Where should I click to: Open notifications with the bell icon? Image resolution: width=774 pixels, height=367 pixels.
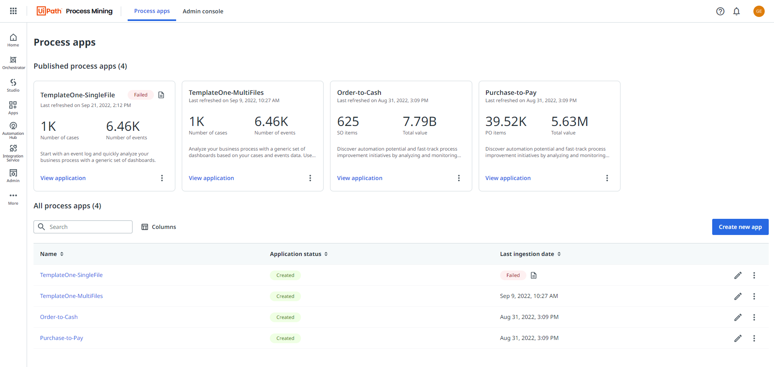tap(736, 11)
